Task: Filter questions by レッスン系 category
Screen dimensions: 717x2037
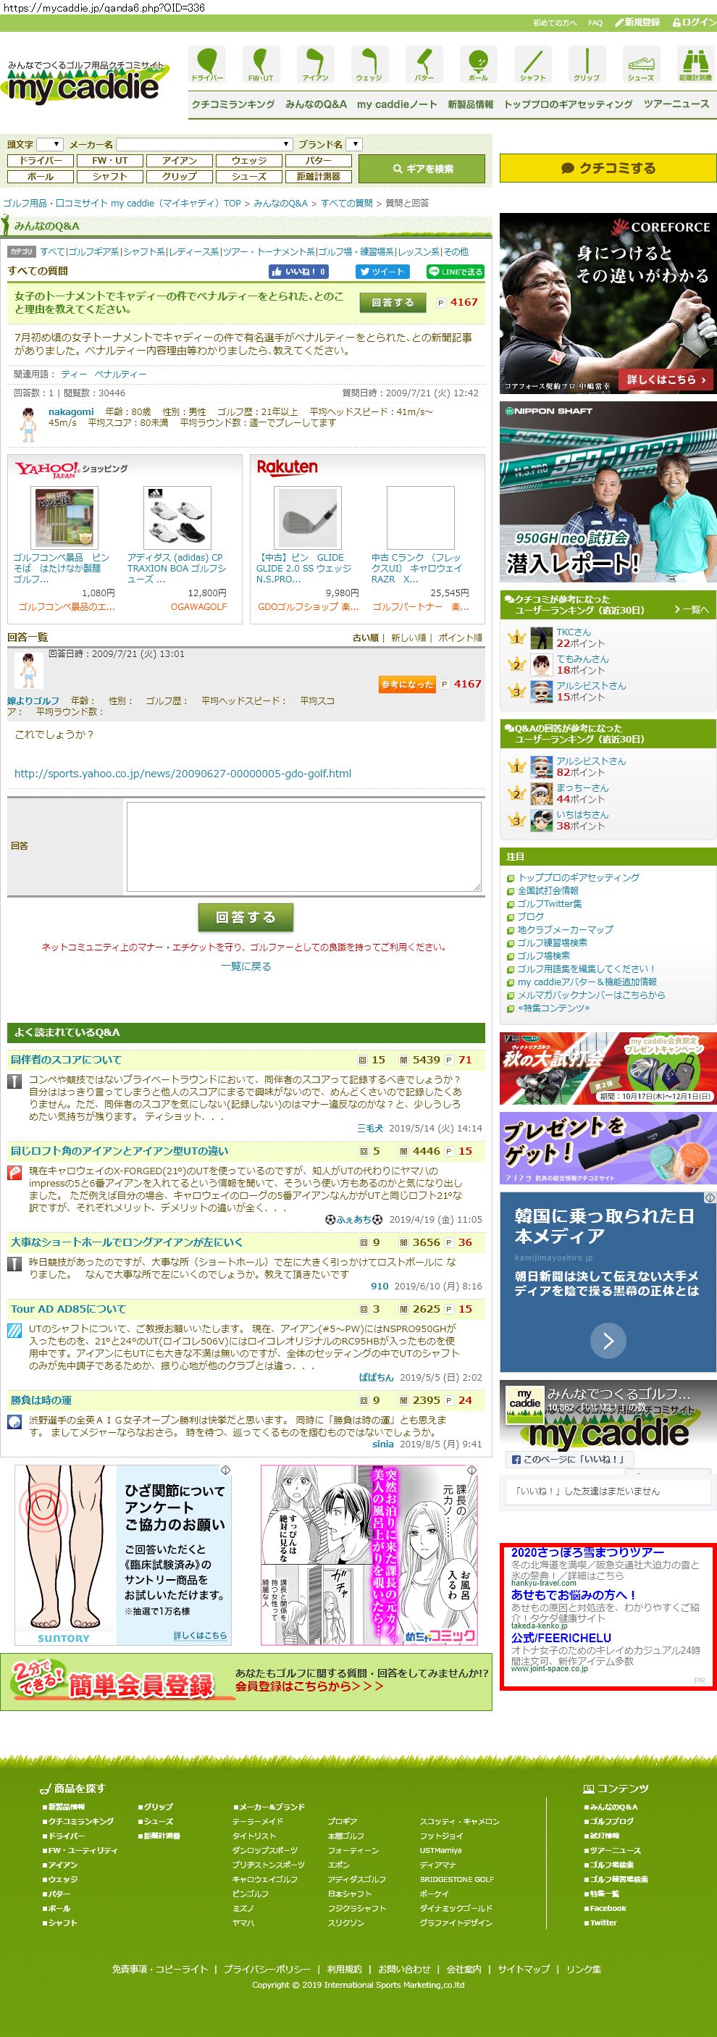Action: coord(419,251)
